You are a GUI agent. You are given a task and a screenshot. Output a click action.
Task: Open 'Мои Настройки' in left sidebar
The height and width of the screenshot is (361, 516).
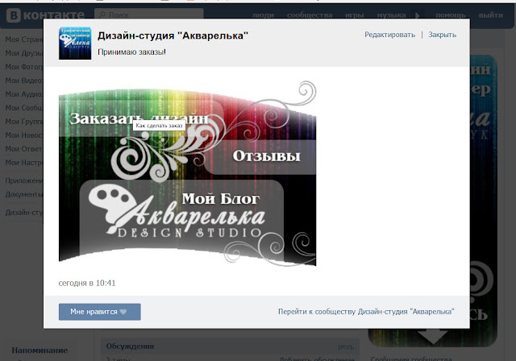pyautogui.click(x=24, y=163)
